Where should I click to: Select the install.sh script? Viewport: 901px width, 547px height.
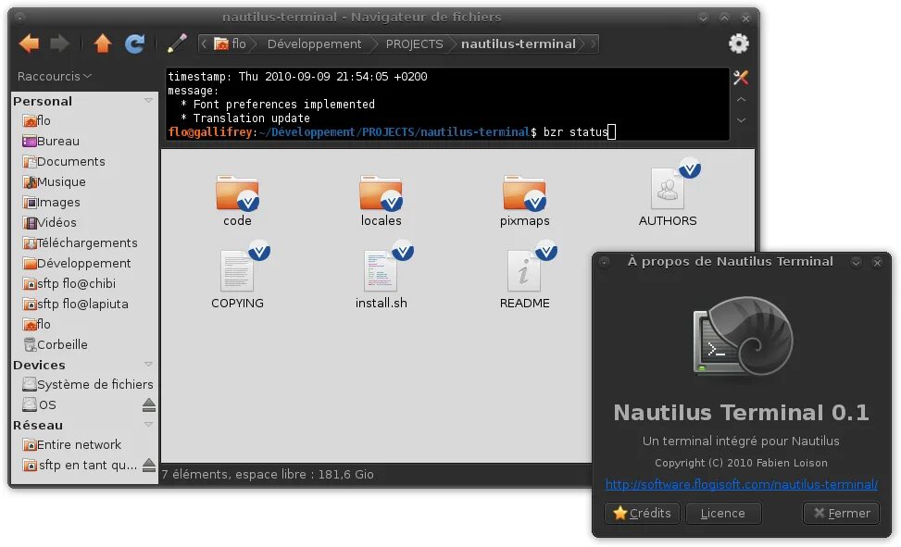coord(381,276)
